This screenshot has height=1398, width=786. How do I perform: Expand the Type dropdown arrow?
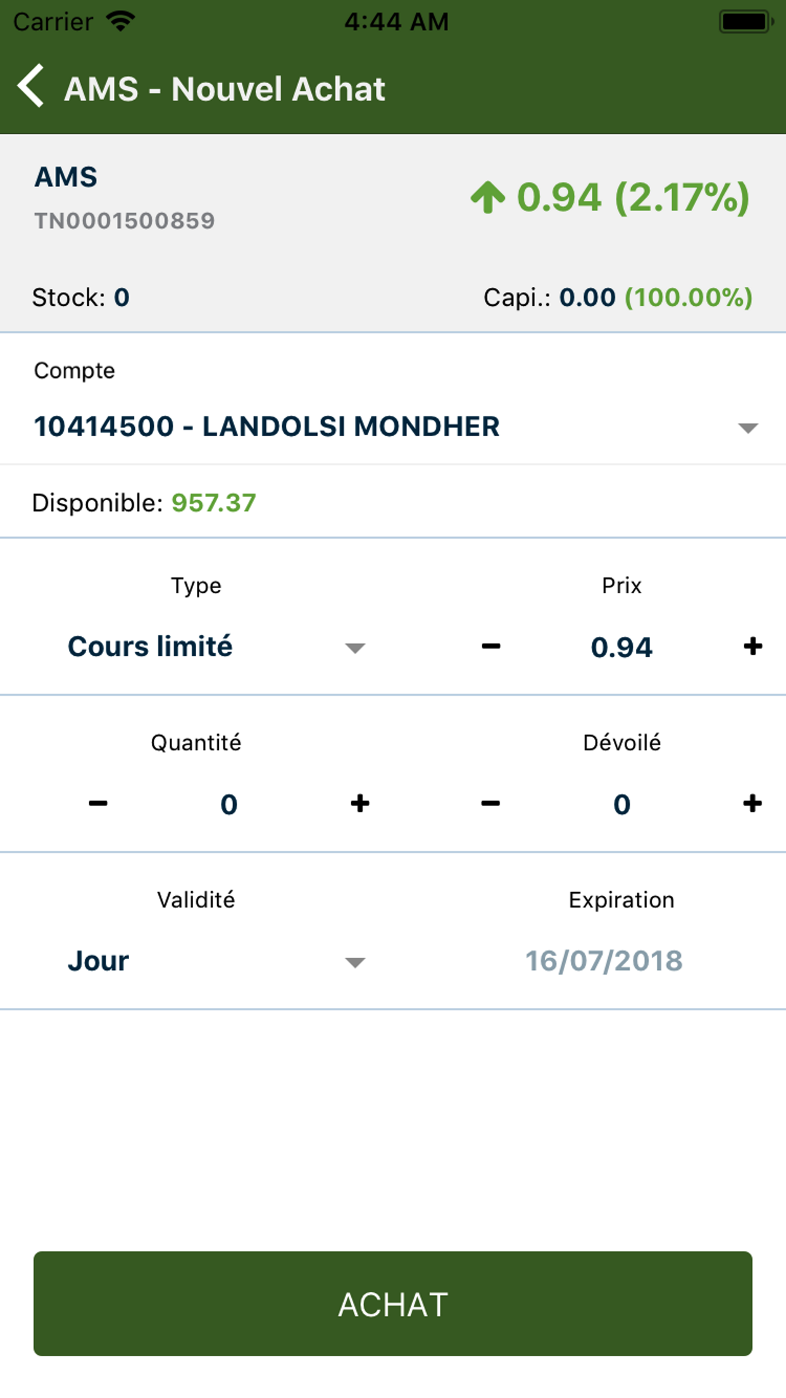[355, 648]
